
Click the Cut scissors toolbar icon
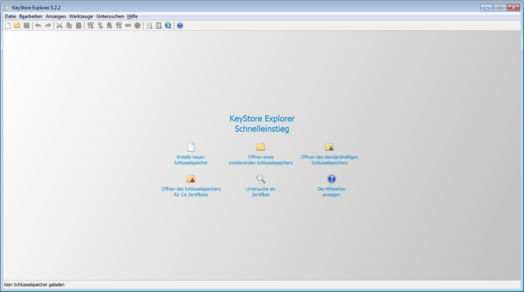[x=60, y=26]
